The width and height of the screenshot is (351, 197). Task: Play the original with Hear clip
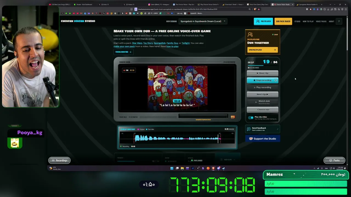pos(262,73)
